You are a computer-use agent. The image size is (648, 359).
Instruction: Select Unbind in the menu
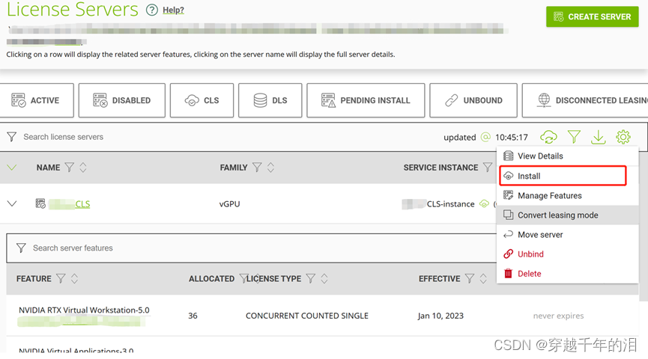[567, 254]
